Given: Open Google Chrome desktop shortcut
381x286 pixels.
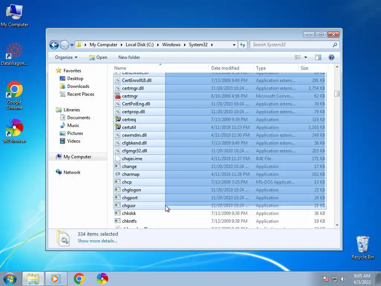Looking at the screenshot, I should click(x=15, y=95).
